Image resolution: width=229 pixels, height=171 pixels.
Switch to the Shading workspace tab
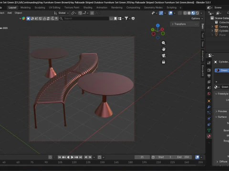[88, 8]
